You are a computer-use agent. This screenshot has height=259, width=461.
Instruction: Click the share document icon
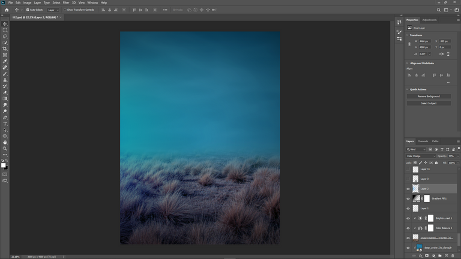457,10
